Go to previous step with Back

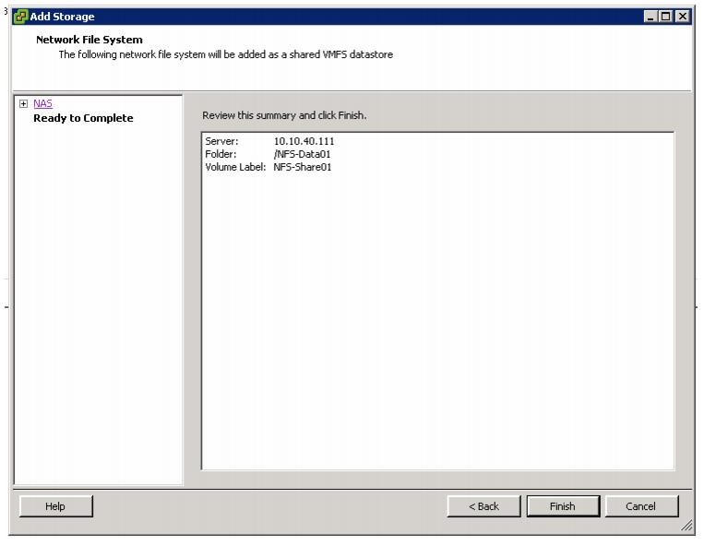pos(483,506)
